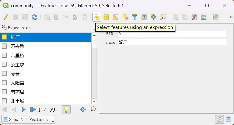
Task: Toggle editing mode pencil icon
Action: [6, 17]
